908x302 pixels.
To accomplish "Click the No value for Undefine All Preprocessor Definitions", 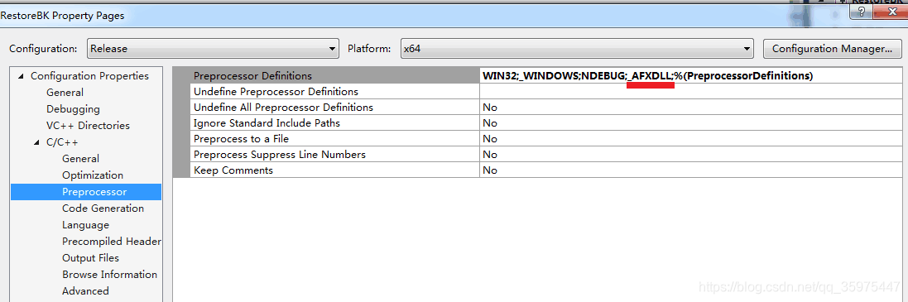I will pyautogui.click(x=691, y=107).
